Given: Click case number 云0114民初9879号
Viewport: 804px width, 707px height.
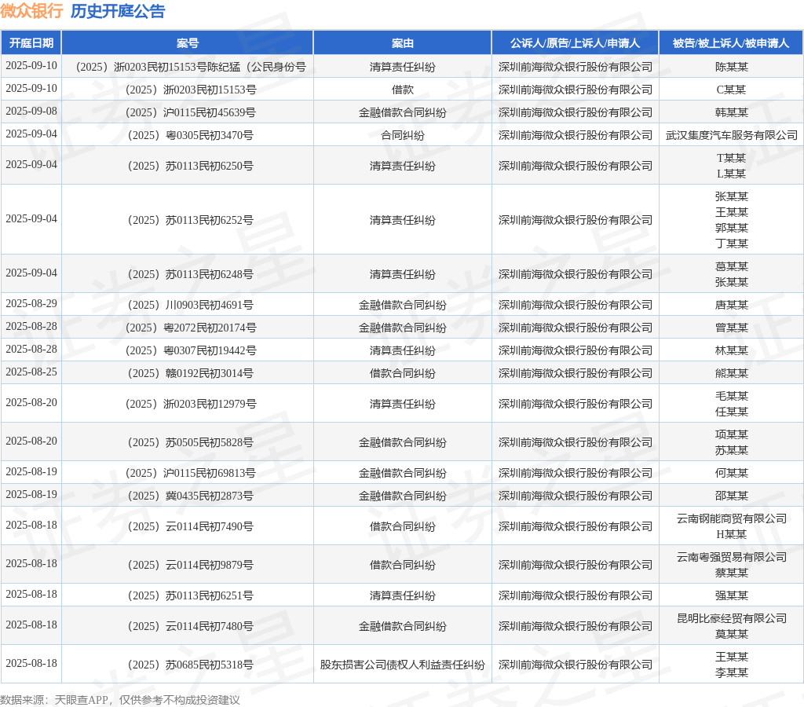Looking at the screenshot, I should 191,565.
